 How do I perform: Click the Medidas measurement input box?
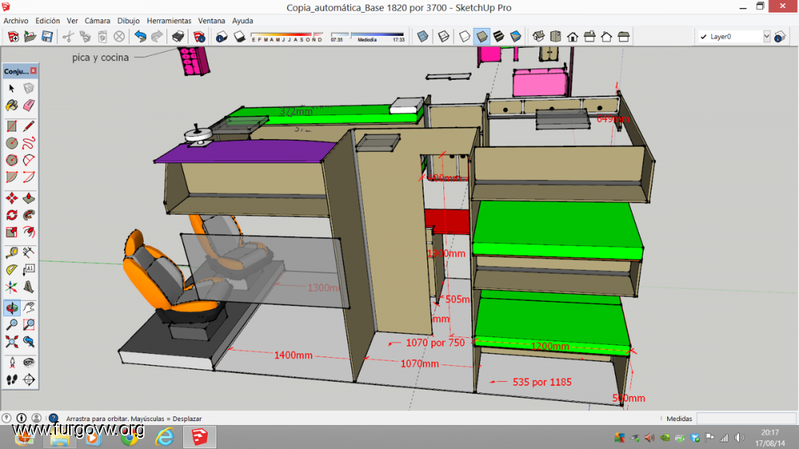[745, 418]
